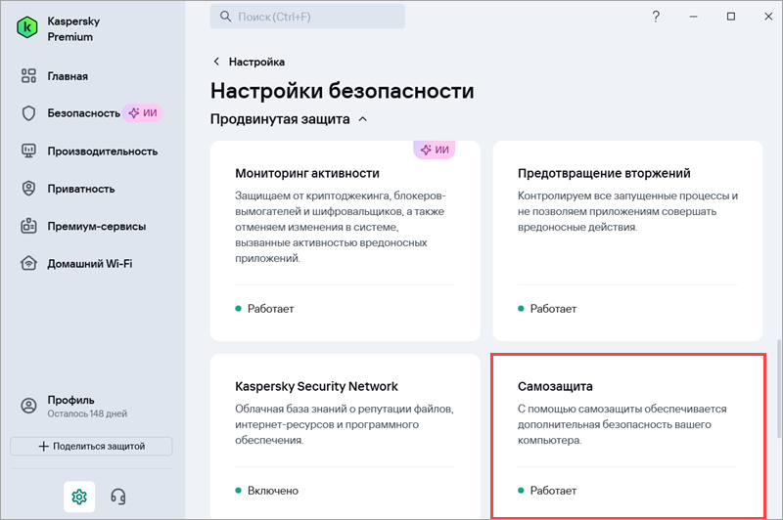The height and width of the screenshot is (520, 783).
Task: Open the Главная dashboard icon
Action: 28,76
